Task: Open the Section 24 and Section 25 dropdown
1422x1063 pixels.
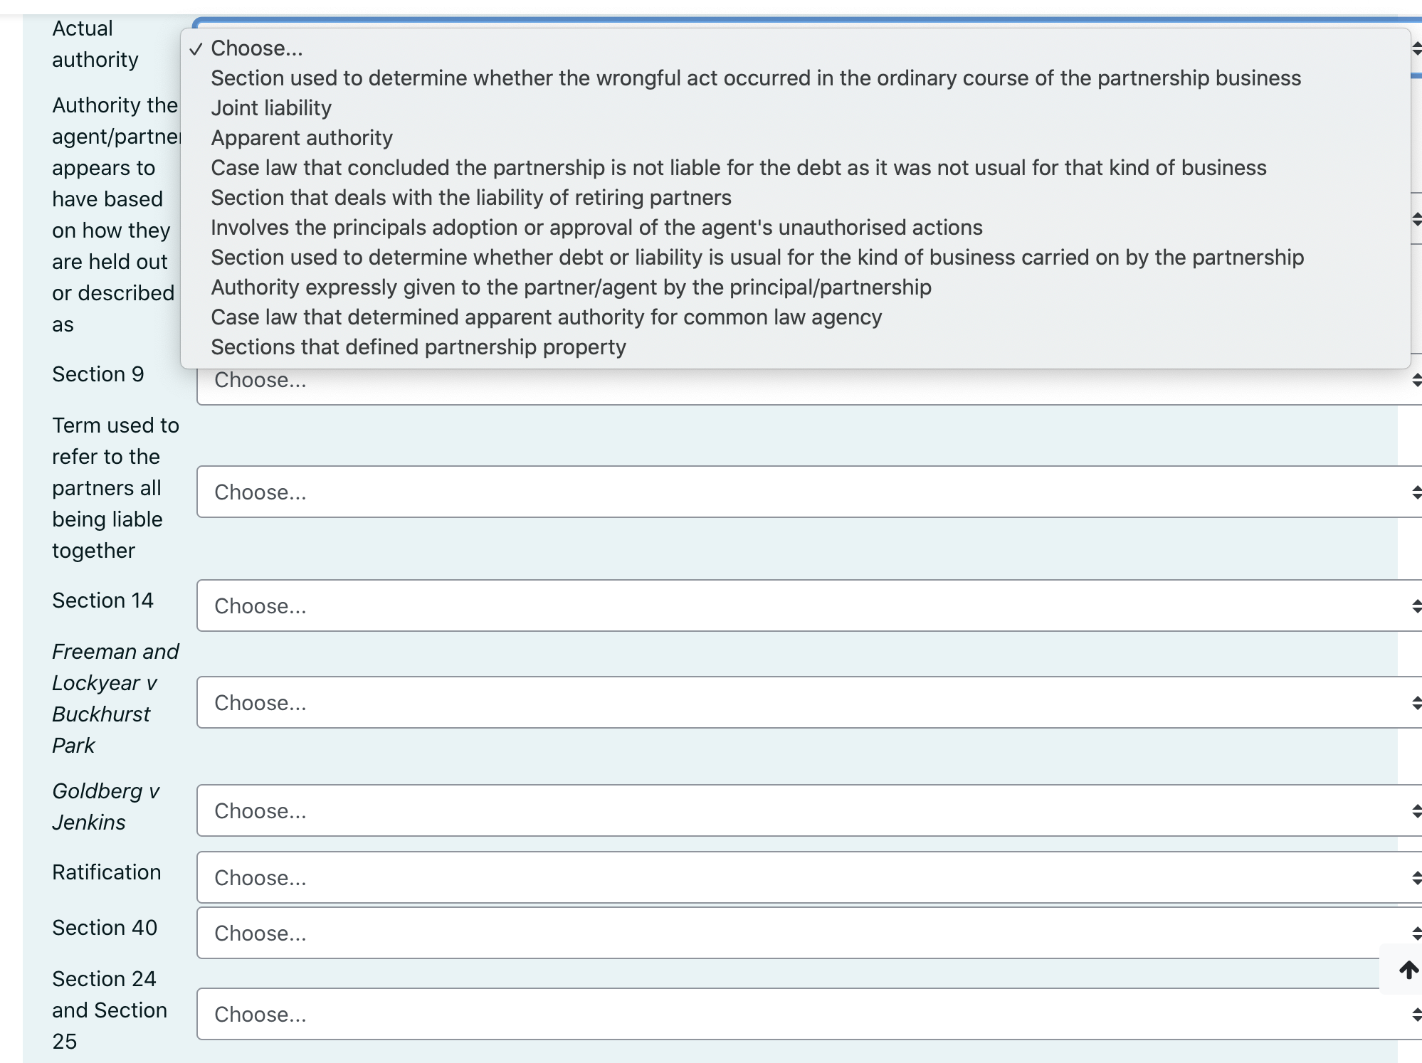Action: coord(783,1014)
